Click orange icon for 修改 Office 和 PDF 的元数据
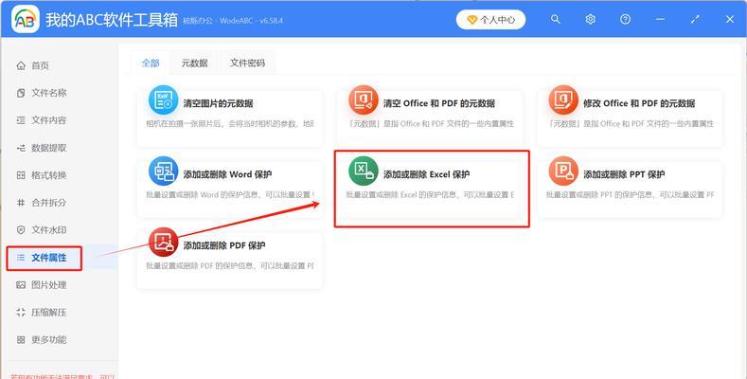The width and height of the screenshot is (747, 379). [563, 100]
